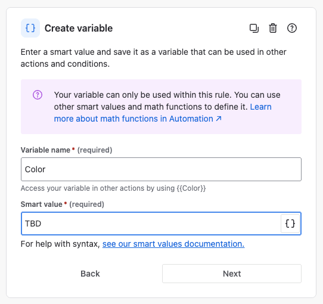The image size is (323, 304).
Task: Focus the Variable name field containing Color
Action: tap(161, 169)
